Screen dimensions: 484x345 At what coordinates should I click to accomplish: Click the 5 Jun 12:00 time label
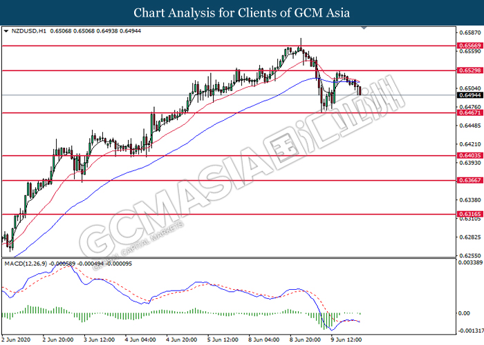223,339
